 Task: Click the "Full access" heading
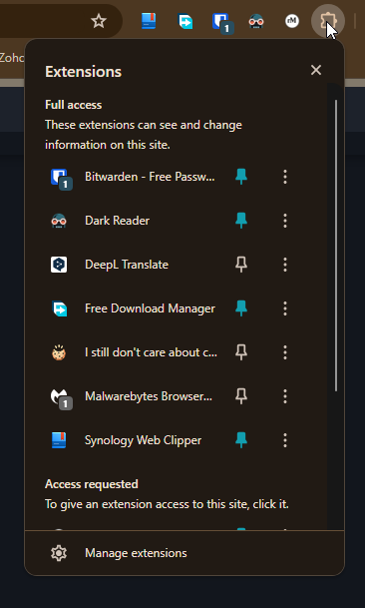point(73,105)
